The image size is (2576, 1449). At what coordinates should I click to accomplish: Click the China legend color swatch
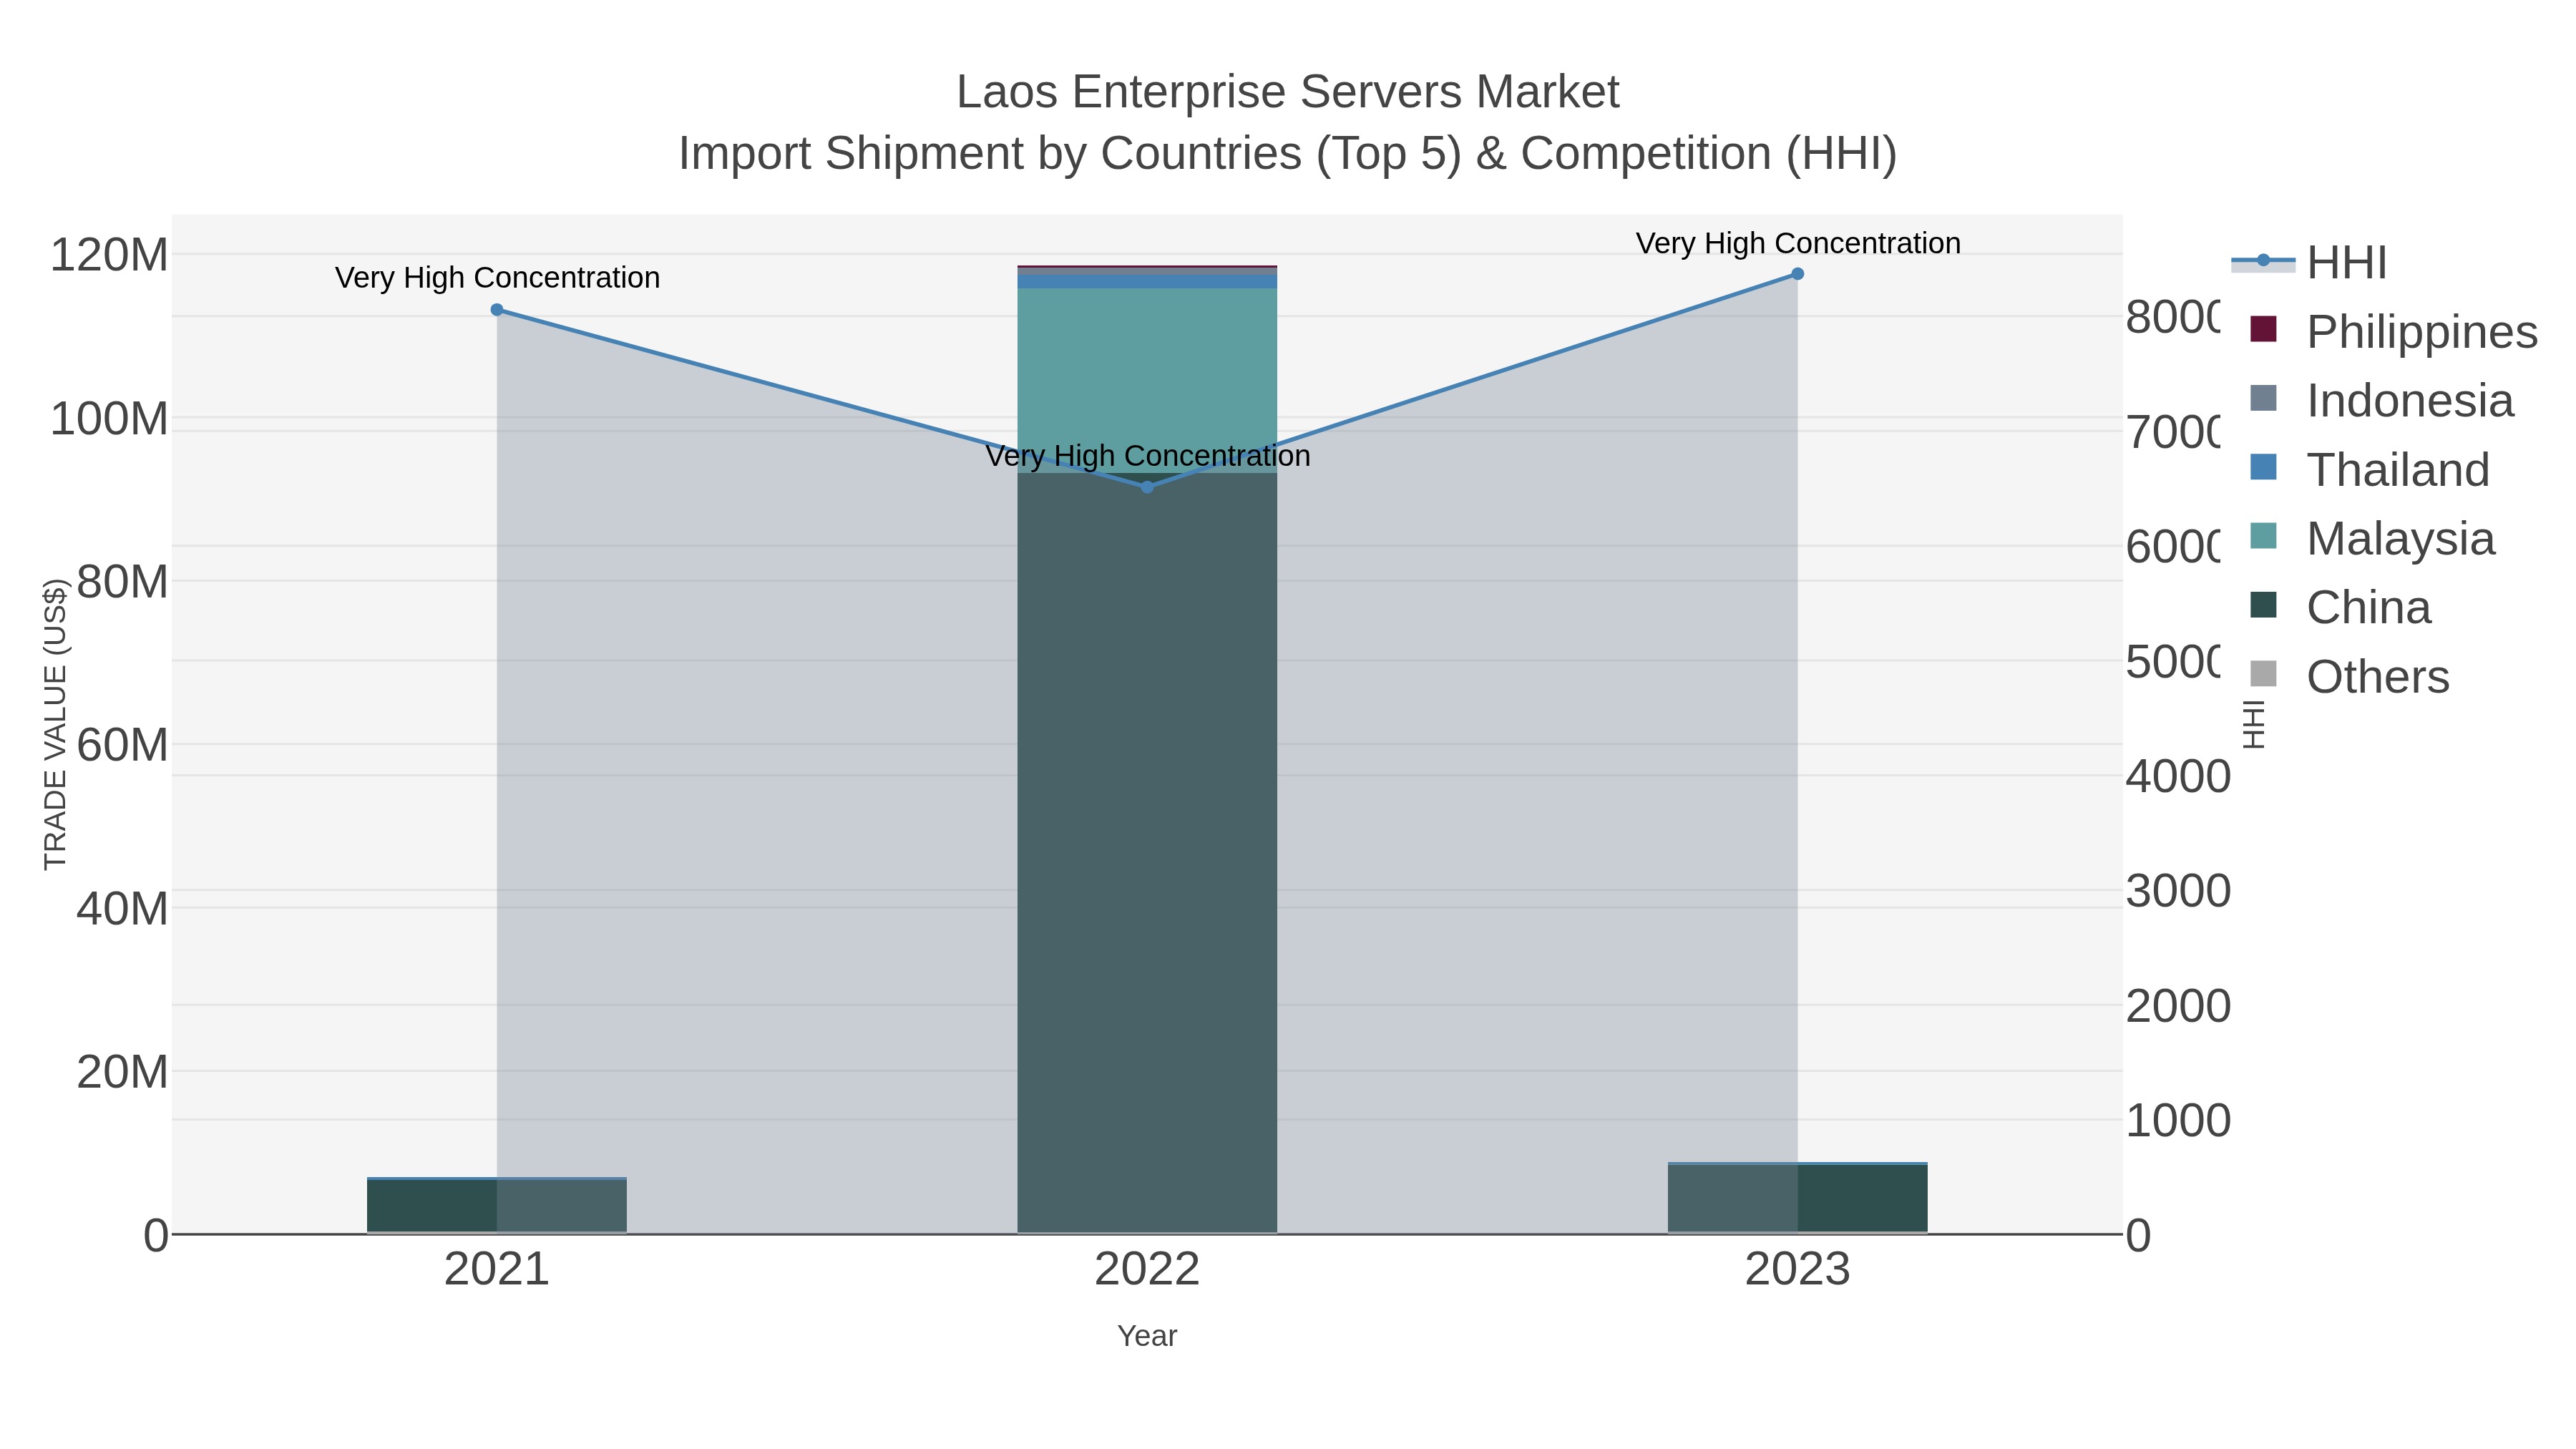pos(2263,605)
